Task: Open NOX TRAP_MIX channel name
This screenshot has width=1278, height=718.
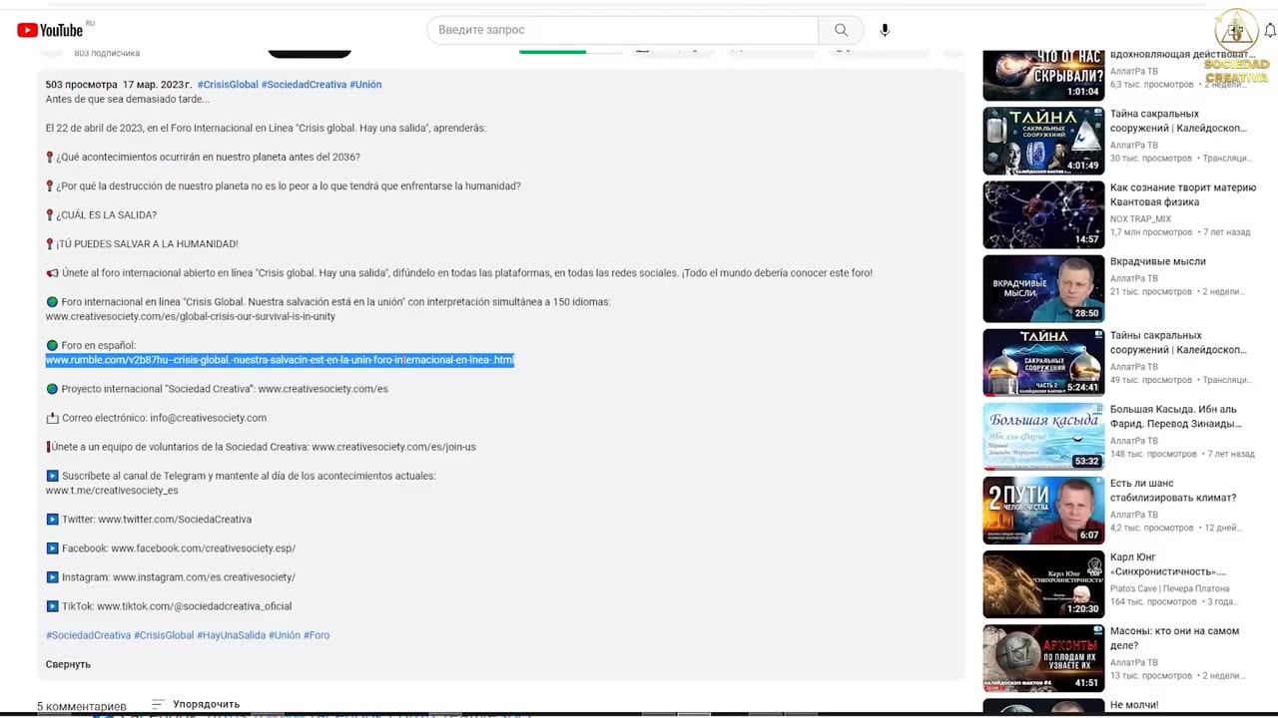Action: pyautogui.click(x=1140, y=219)
